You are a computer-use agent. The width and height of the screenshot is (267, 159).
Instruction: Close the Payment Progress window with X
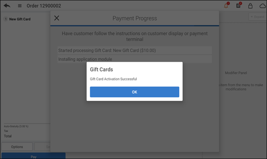click(x=57, y=18)
